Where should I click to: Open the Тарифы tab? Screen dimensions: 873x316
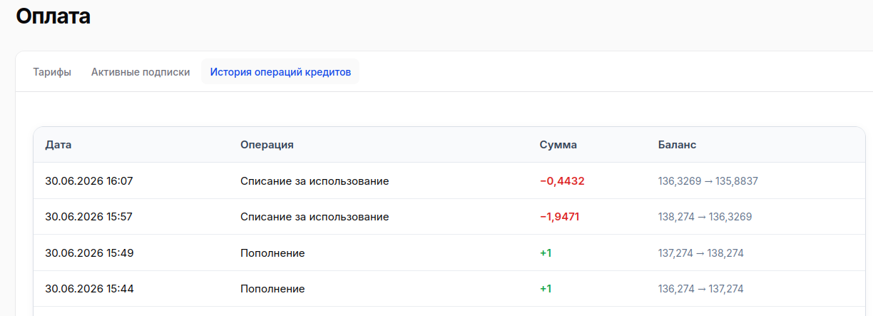(52, 72)
